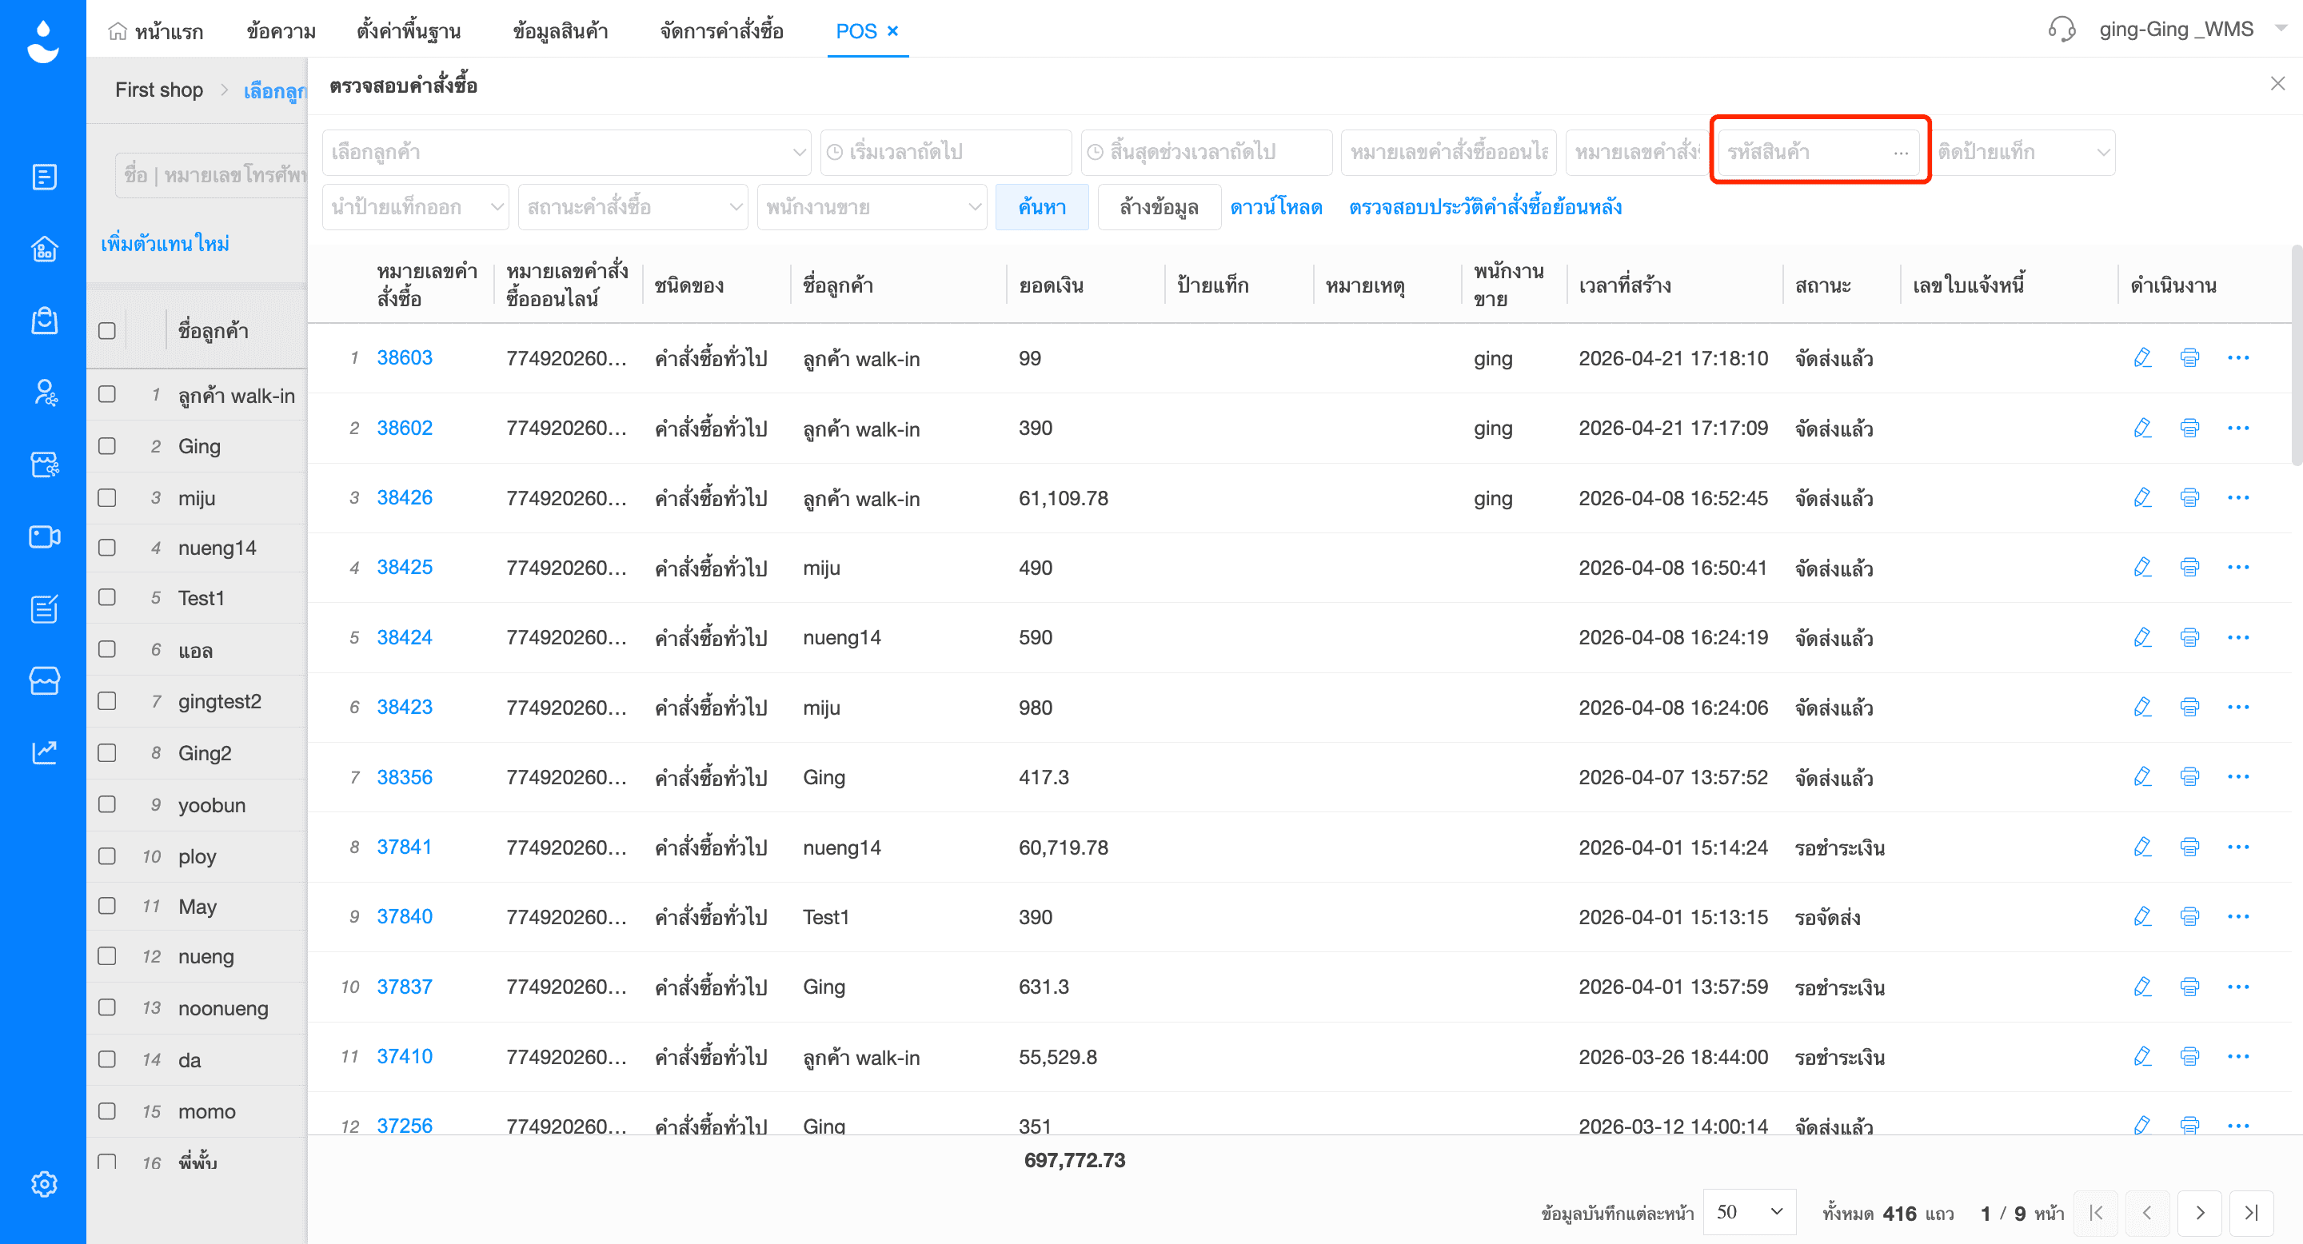This screenshot has height=1244, width=2303.
Task: Open the shop storefront icon in sidebar
Action: tap(44, 680)
